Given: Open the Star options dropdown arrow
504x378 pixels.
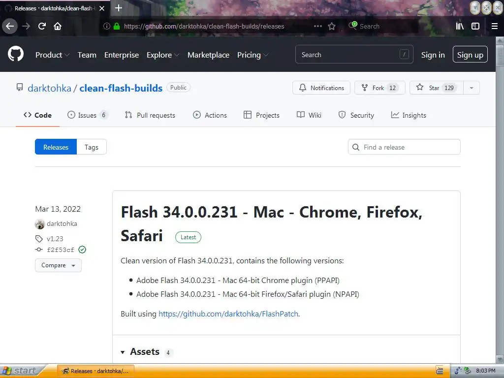Looking at the screenshot, I should 472,88.
